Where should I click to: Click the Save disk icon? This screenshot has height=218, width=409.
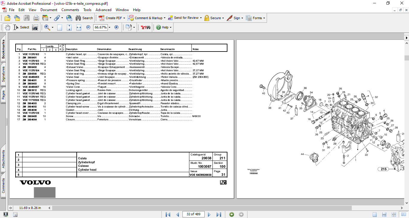(27, 18)
